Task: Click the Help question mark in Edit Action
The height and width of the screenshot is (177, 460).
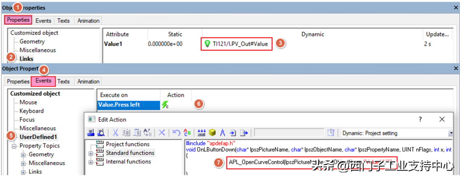Action: pyautogui.click(x=420, y=120)
